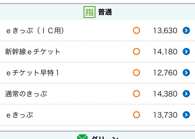The width and height of the screenshot is (195, 139).
Task: Open the blue arrow next to 13,730
Action: [186, 115]
